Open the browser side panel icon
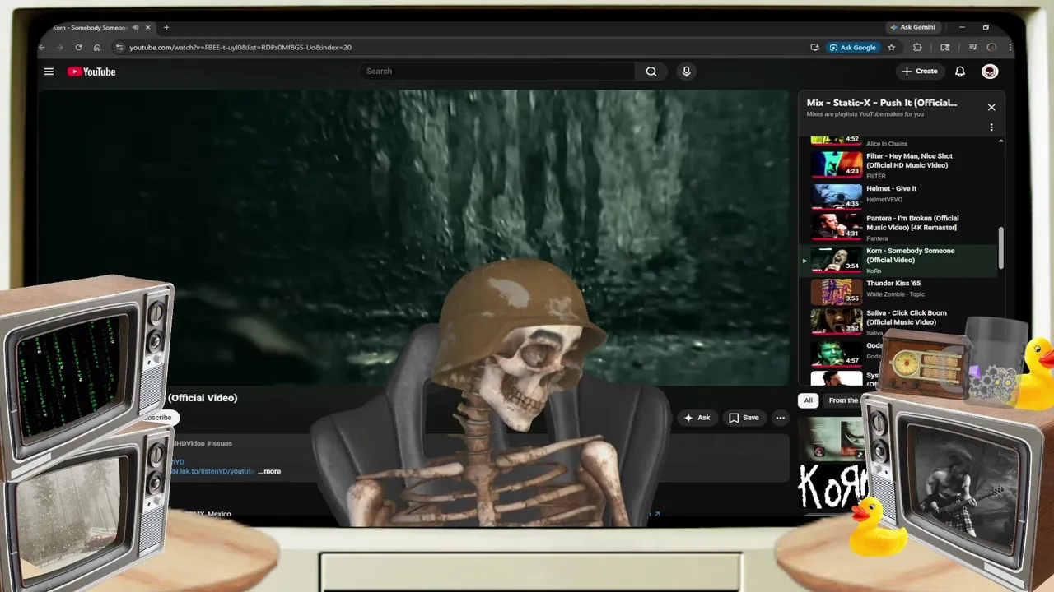This screenshot has width=1054, height=592. coord(945,48)
